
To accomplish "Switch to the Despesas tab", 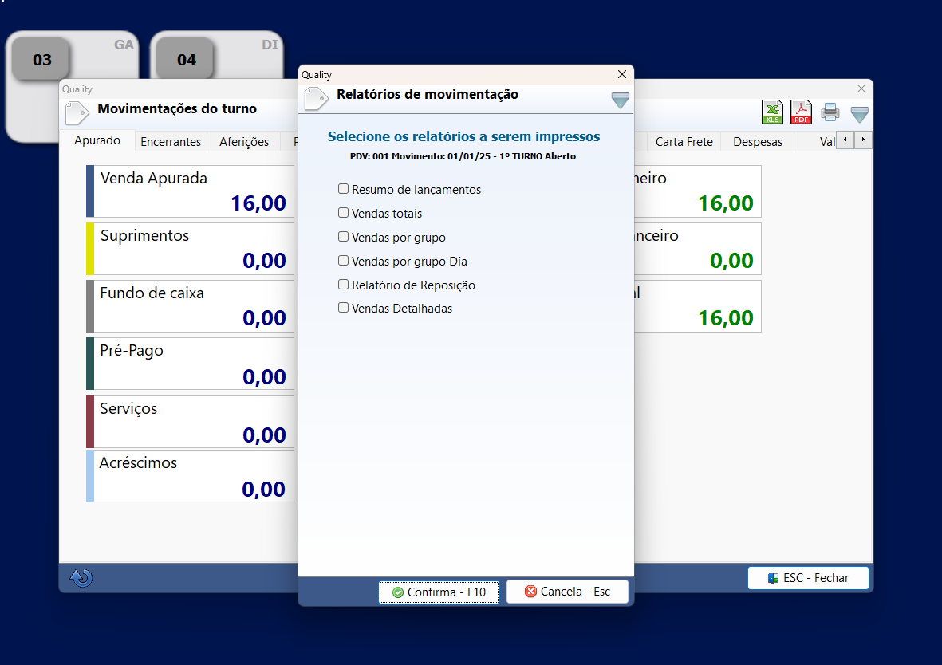I will 758,142.
